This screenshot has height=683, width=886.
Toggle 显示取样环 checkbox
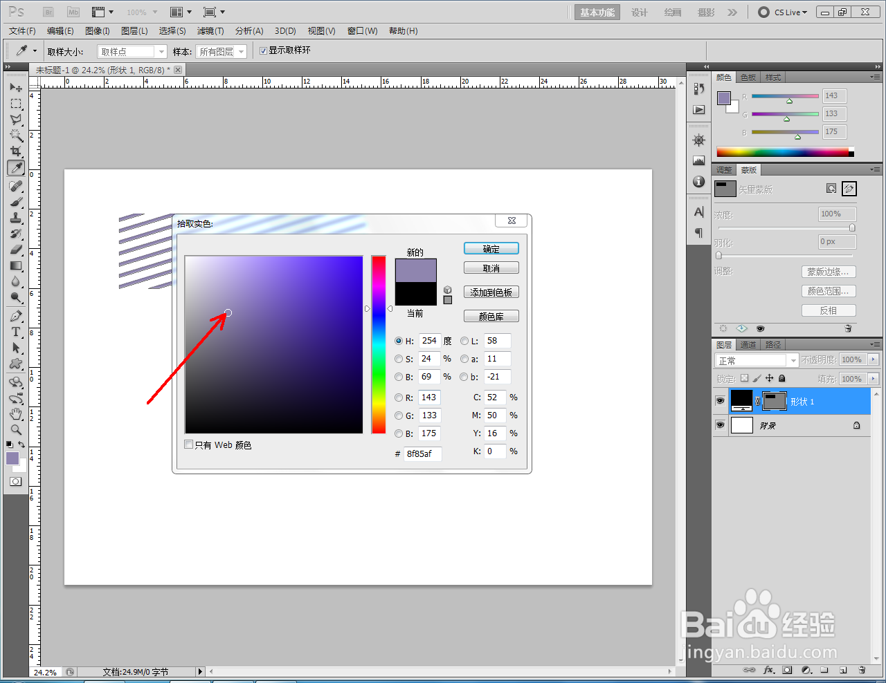(x=263, y=50)
